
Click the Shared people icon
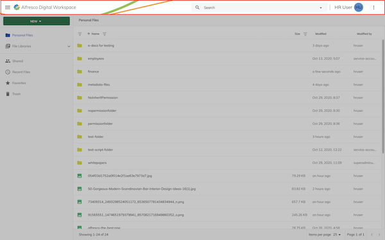pyautogui.click(x=8, y=61)
